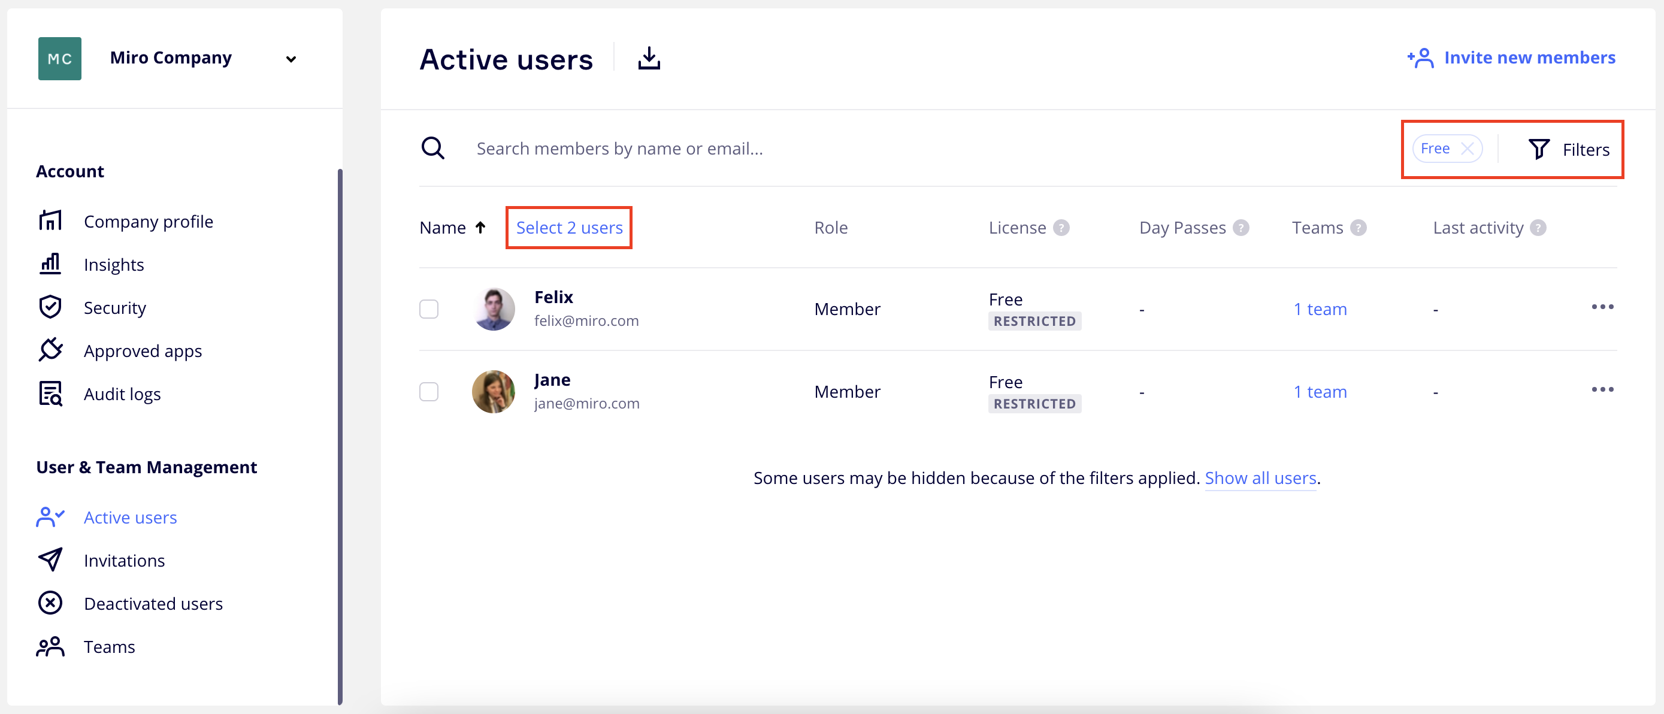
Task: Click the export users download icon
Action: pos(649,58)
